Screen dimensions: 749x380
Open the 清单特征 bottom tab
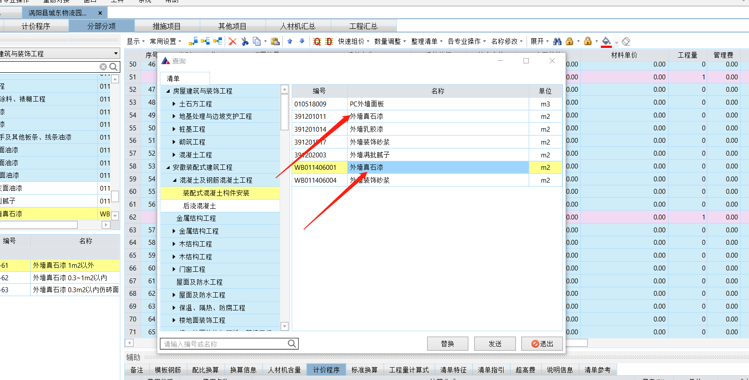click(453, 370)
